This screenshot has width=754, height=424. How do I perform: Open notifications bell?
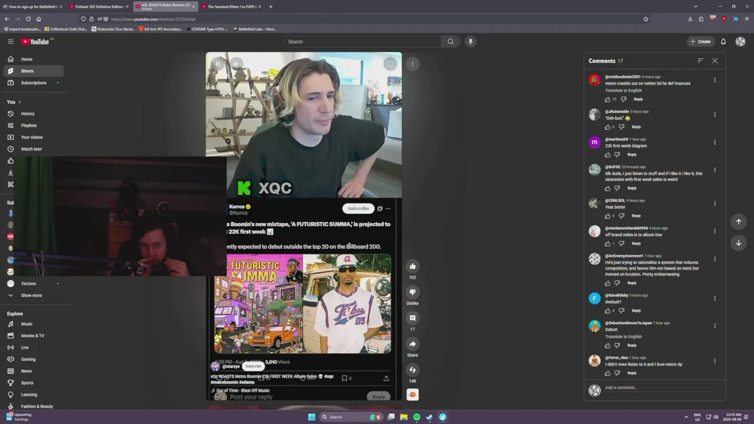[x=723, y=41]
